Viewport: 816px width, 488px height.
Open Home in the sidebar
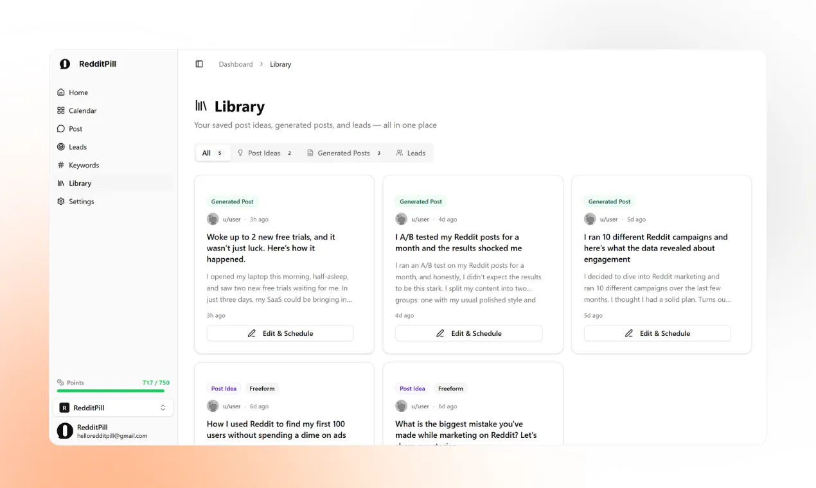pyautogui.click(x=113, y=92)
